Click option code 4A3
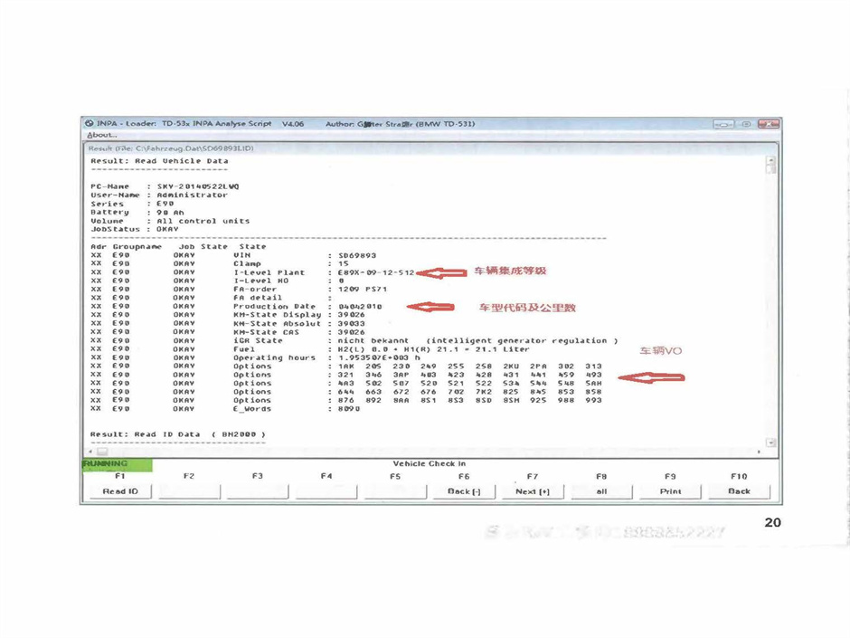Viewport: 850px width, 638px height. pyautogui.click(x=345, y=384)
